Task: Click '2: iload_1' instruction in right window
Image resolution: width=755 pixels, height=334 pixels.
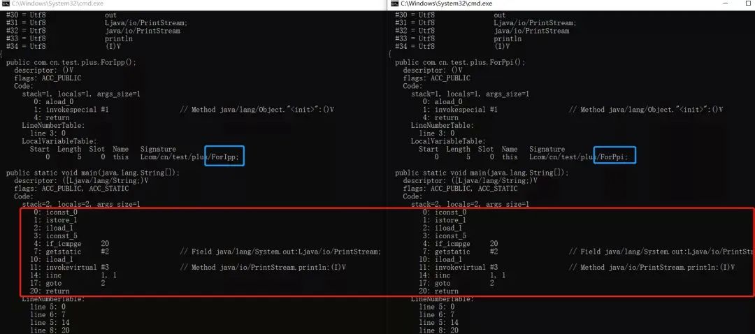Action: (x=443, y=228)
